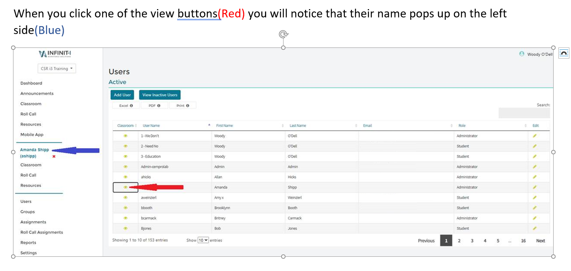Viewport: 571px width, 271px height.
Task: View Amanda's details with the eye icon
Action: 125,187
